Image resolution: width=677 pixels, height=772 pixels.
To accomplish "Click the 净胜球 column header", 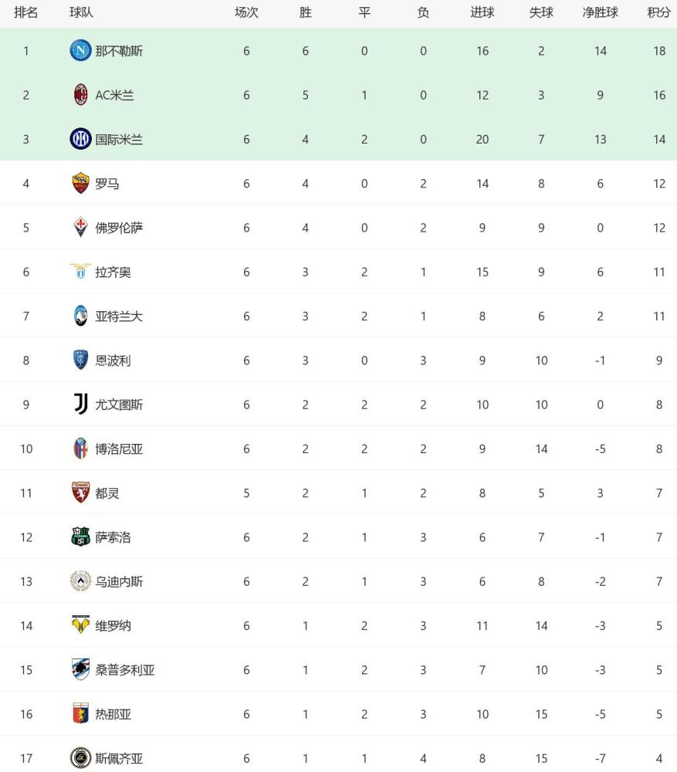I will click(x=600, y=12).
